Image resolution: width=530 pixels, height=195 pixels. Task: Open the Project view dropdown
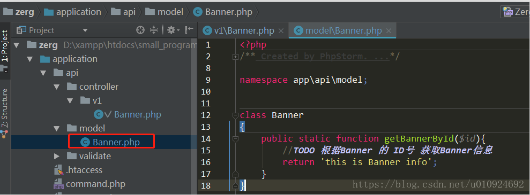85,30
